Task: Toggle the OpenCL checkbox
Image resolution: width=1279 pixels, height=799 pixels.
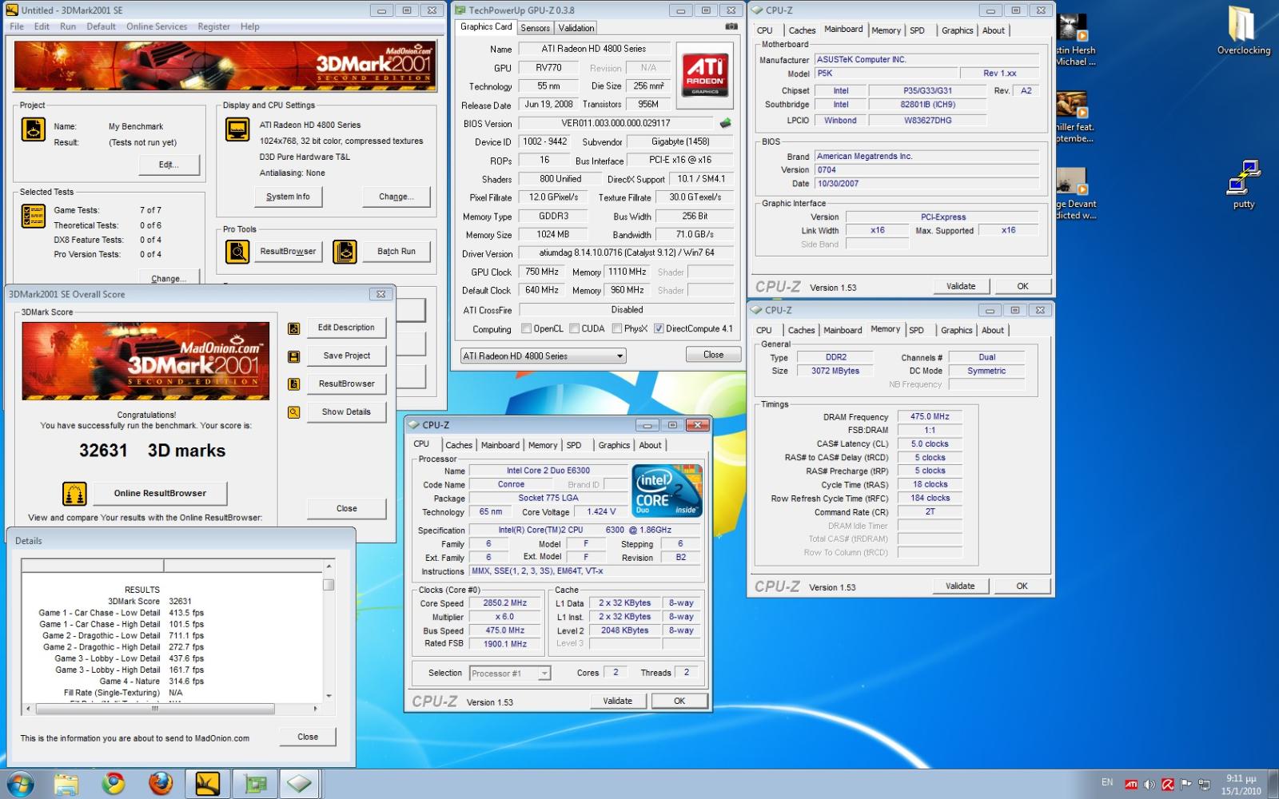Action: coord(526,328)
